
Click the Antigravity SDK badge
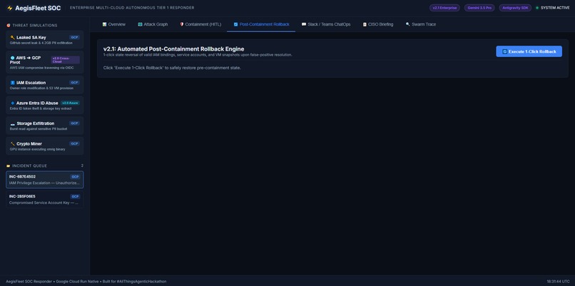click(x=515, y=8)
